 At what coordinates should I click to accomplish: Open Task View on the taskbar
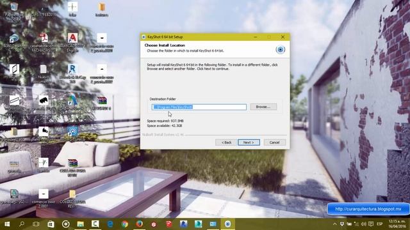click(x=36, y=224)
